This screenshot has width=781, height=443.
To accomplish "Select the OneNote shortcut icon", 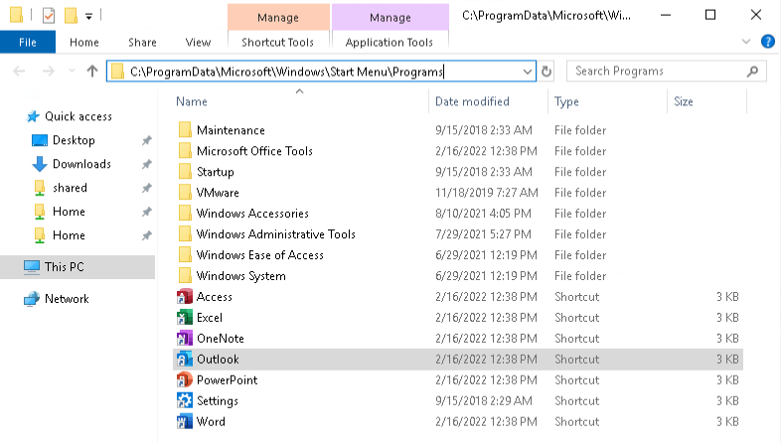I will [x=185, y=339].
